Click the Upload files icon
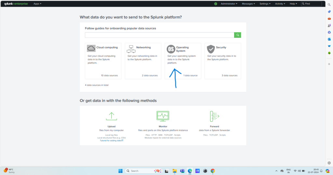Image resolution: width=333 pixels, height=175 pixels. (x=111, y=116)
